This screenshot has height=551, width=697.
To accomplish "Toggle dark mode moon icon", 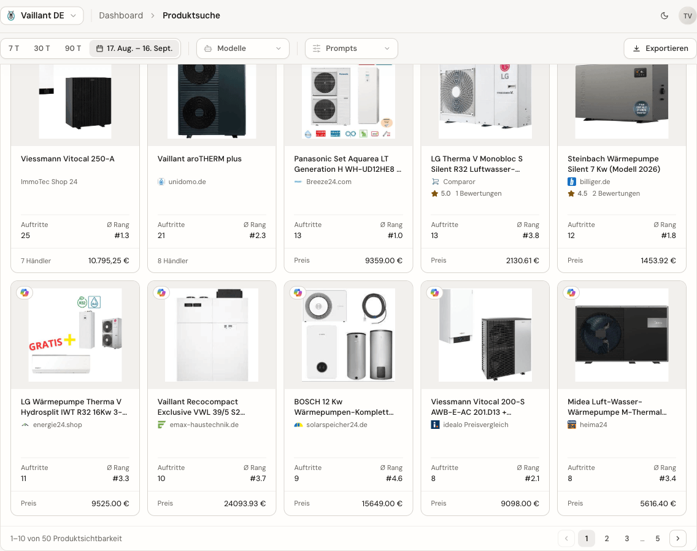I will pos(664,15).
